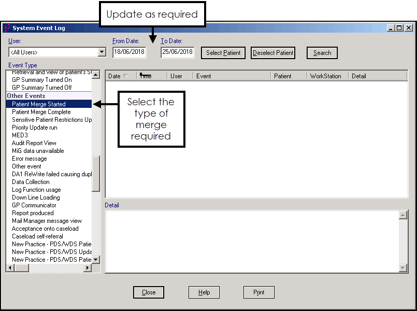
Task: Choose Audit Report View event type
Action: [34, 143]
